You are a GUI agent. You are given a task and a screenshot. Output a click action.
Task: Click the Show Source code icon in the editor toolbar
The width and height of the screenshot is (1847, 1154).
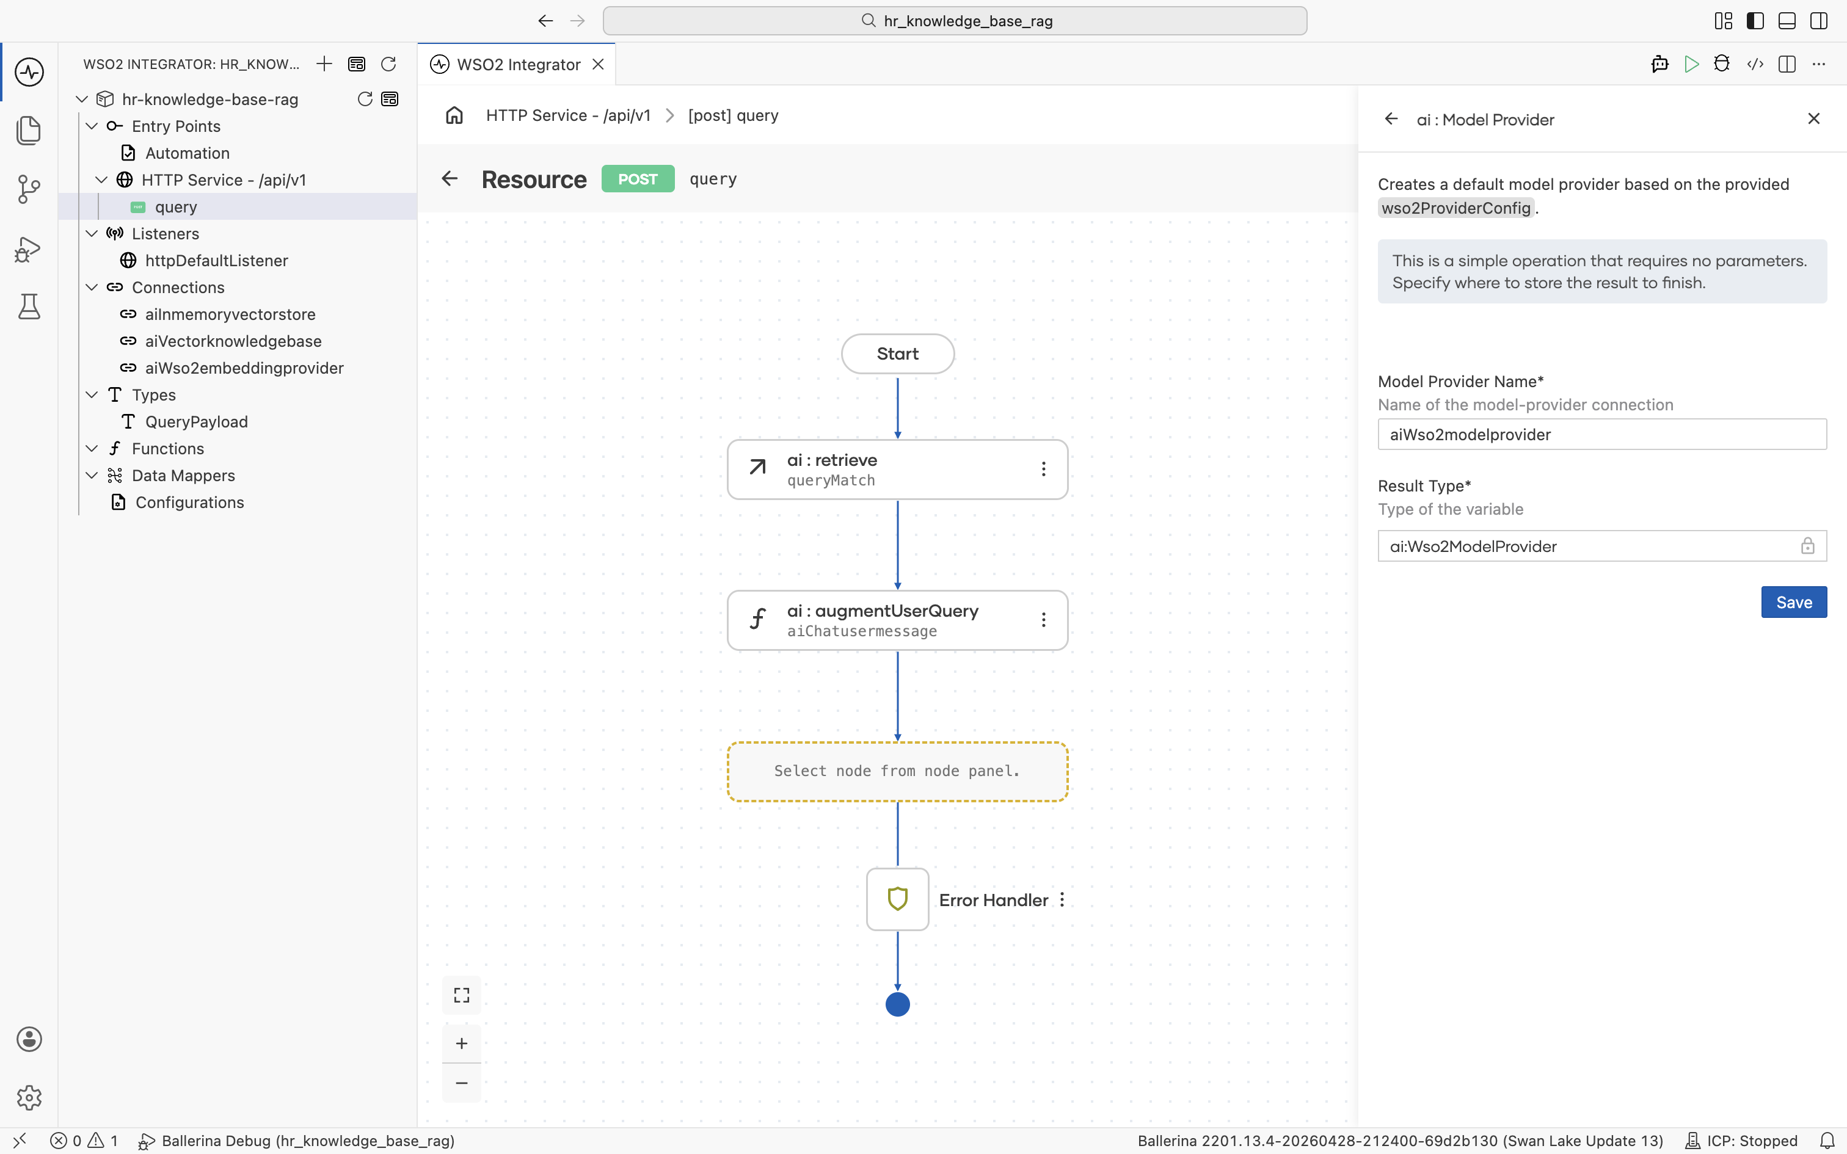pyautogui.click(x=1755, y=64)
